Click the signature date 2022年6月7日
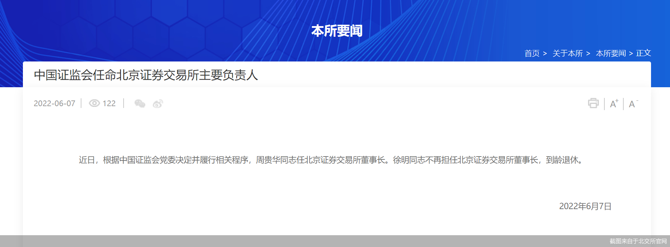This screenshot has height=247, width=670. [x=585, y=206]
